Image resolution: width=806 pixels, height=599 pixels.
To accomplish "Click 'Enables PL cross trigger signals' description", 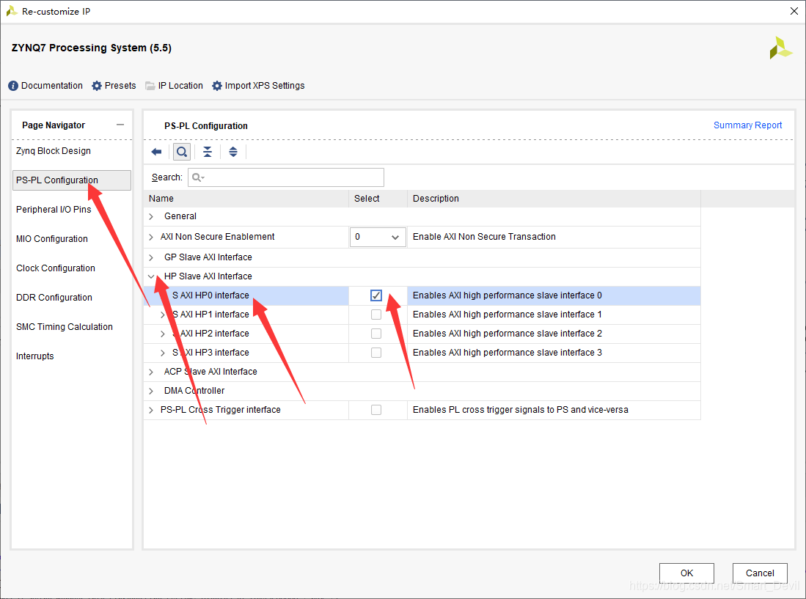I will click(520, 410).
